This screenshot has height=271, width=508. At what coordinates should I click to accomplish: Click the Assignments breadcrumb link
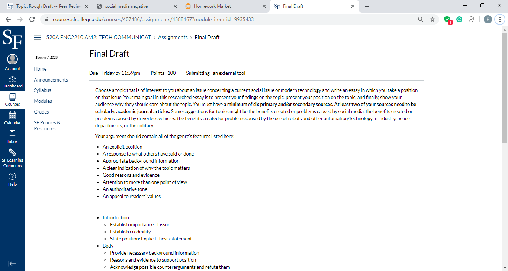pyautogui.click(x=173, y=37)
